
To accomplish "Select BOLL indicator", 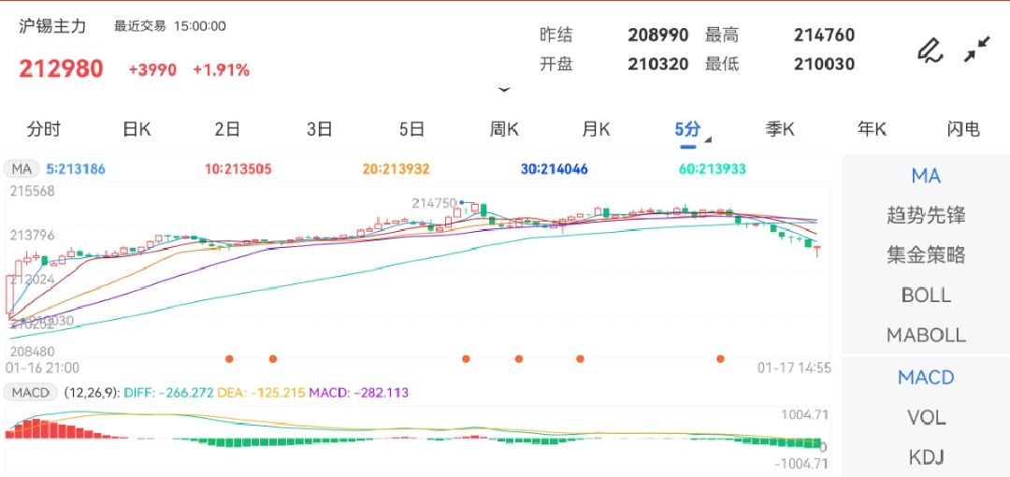I will (x=926, y=296).
